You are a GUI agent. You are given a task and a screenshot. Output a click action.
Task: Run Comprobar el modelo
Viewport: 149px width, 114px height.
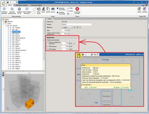(77, 11)
